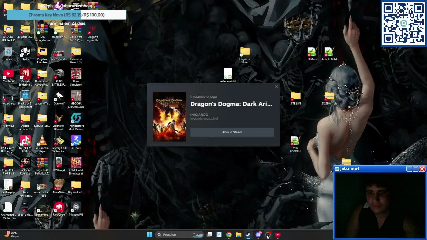The image size is (427, 240).
Task: Click the Dragon's Dogma game cover art
Action: pyautogui.click(x=169, y=117)
